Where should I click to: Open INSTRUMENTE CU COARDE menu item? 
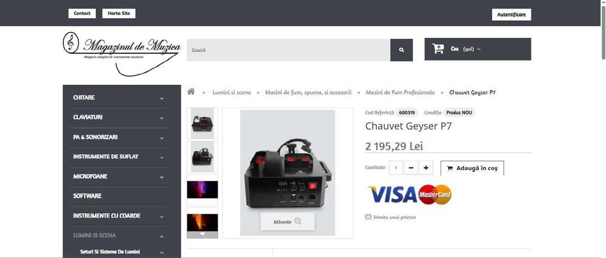107,216
